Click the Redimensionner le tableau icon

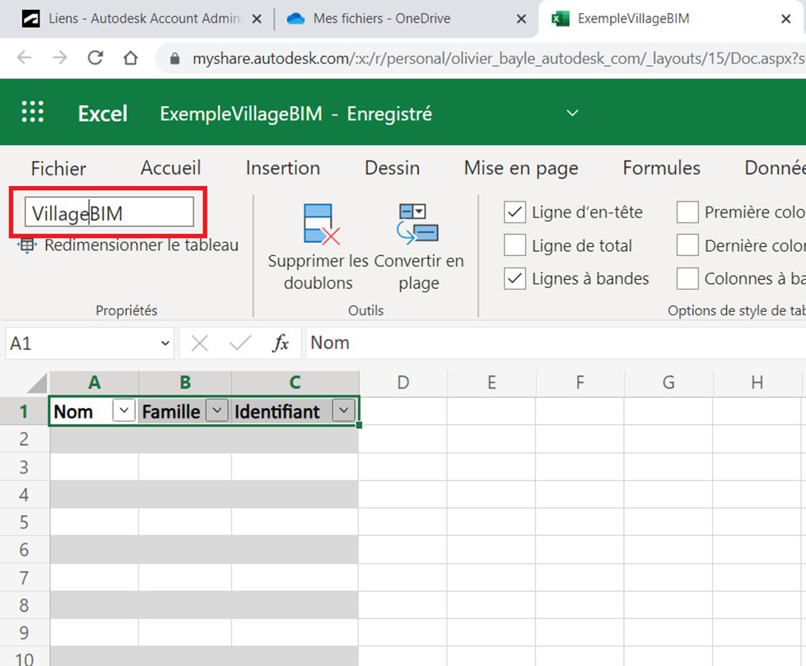click(26, 245)
